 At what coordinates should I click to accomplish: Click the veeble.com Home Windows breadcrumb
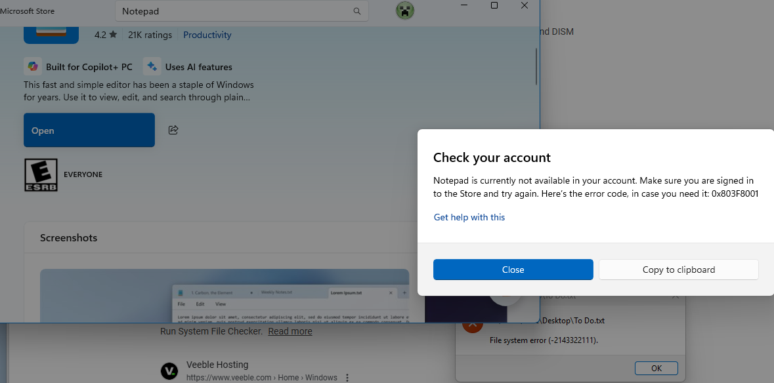(x=262, y=378)
